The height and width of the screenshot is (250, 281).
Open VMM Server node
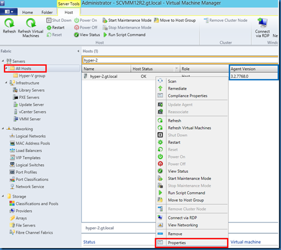coord(27,119)
